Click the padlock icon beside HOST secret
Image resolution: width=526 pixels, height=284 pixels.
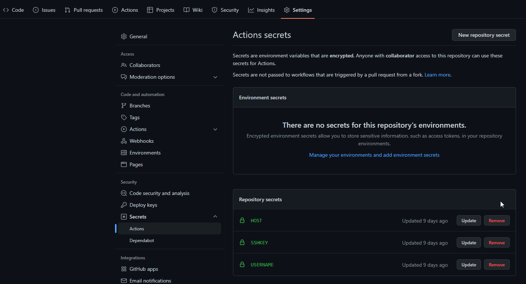(x=242, y=220)
